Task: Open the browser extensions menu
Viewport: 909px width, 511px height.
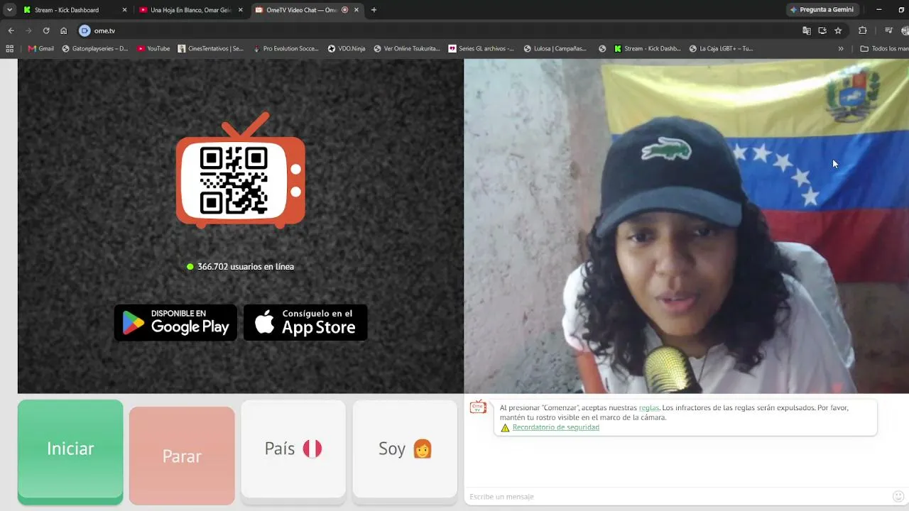Action: tap(863, 31)
